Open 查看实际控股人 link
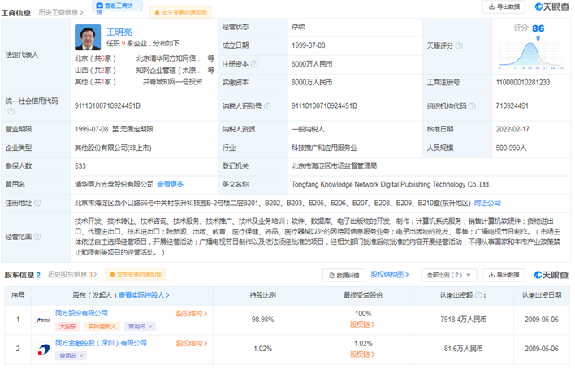Viewport: 575px width, 369px height. click(144, 295)
